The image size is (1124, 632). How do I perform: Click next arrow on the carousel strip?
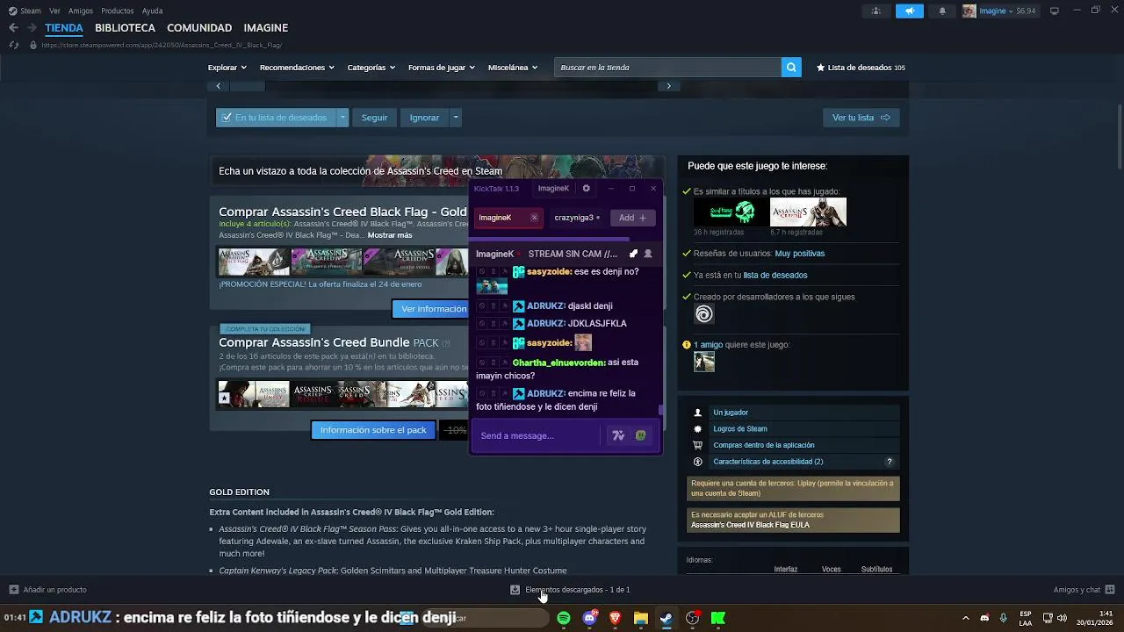click(668, 86)
